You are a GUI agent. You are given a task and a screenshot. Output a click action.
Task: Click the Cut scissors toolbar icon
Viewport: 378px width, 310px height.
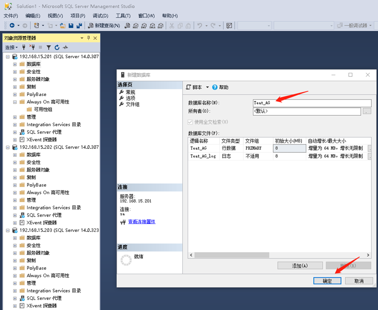172,25
